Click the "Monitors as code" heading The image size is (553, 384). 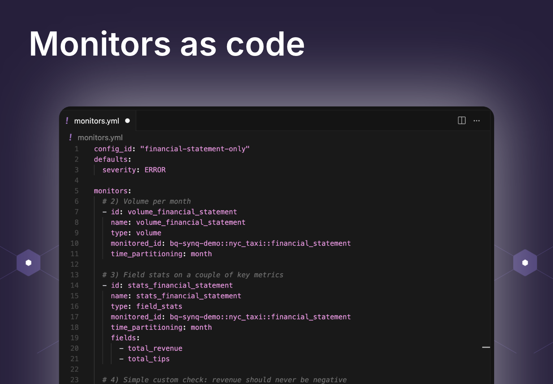point(167,44)
